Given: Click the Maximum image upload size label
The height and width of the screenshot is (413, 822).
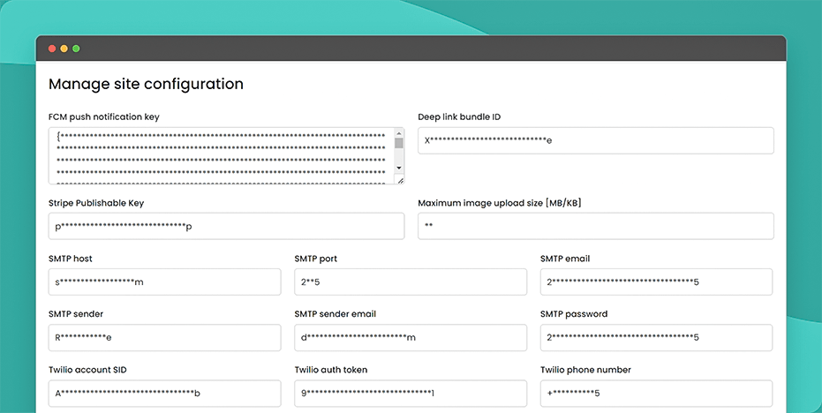Looking at the screenshot, I should click(500, 203).
